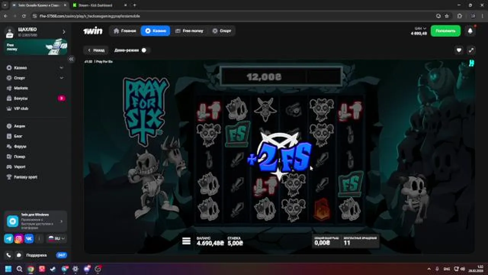Open Поддержка 24/7 support
Screen dimensions: 488x275
pos(46,255)
